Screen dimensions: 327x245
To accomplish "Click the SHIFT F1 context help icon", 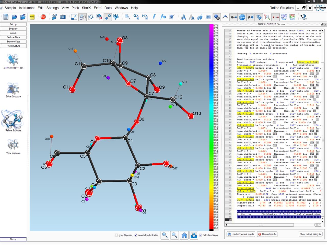I will pos(303,17).
